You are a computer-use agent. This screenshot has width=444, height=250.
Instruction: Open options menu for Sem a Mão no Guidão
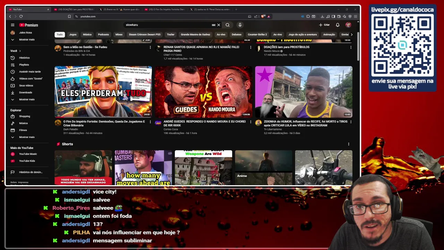point(150,47)
